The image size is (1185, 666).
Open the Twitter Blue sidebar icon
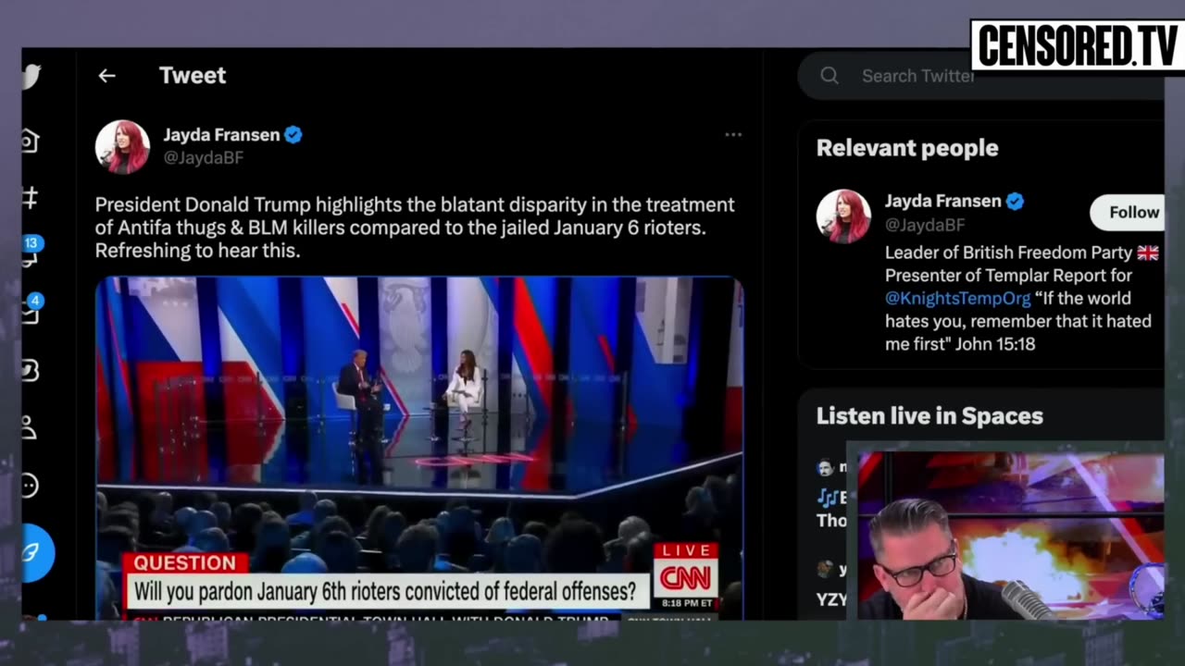[x=30, y=370]
